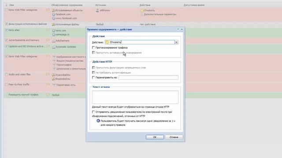Select Разрешить прочий трафик rule name
Viewport: 282px width, 158px height.
tap(23, 95)
